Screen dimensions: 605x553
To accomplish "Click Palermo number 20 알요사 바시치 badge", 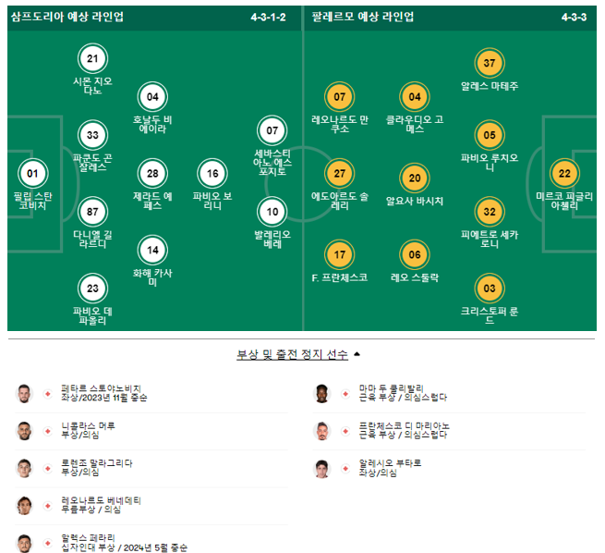I will point(415,178).
